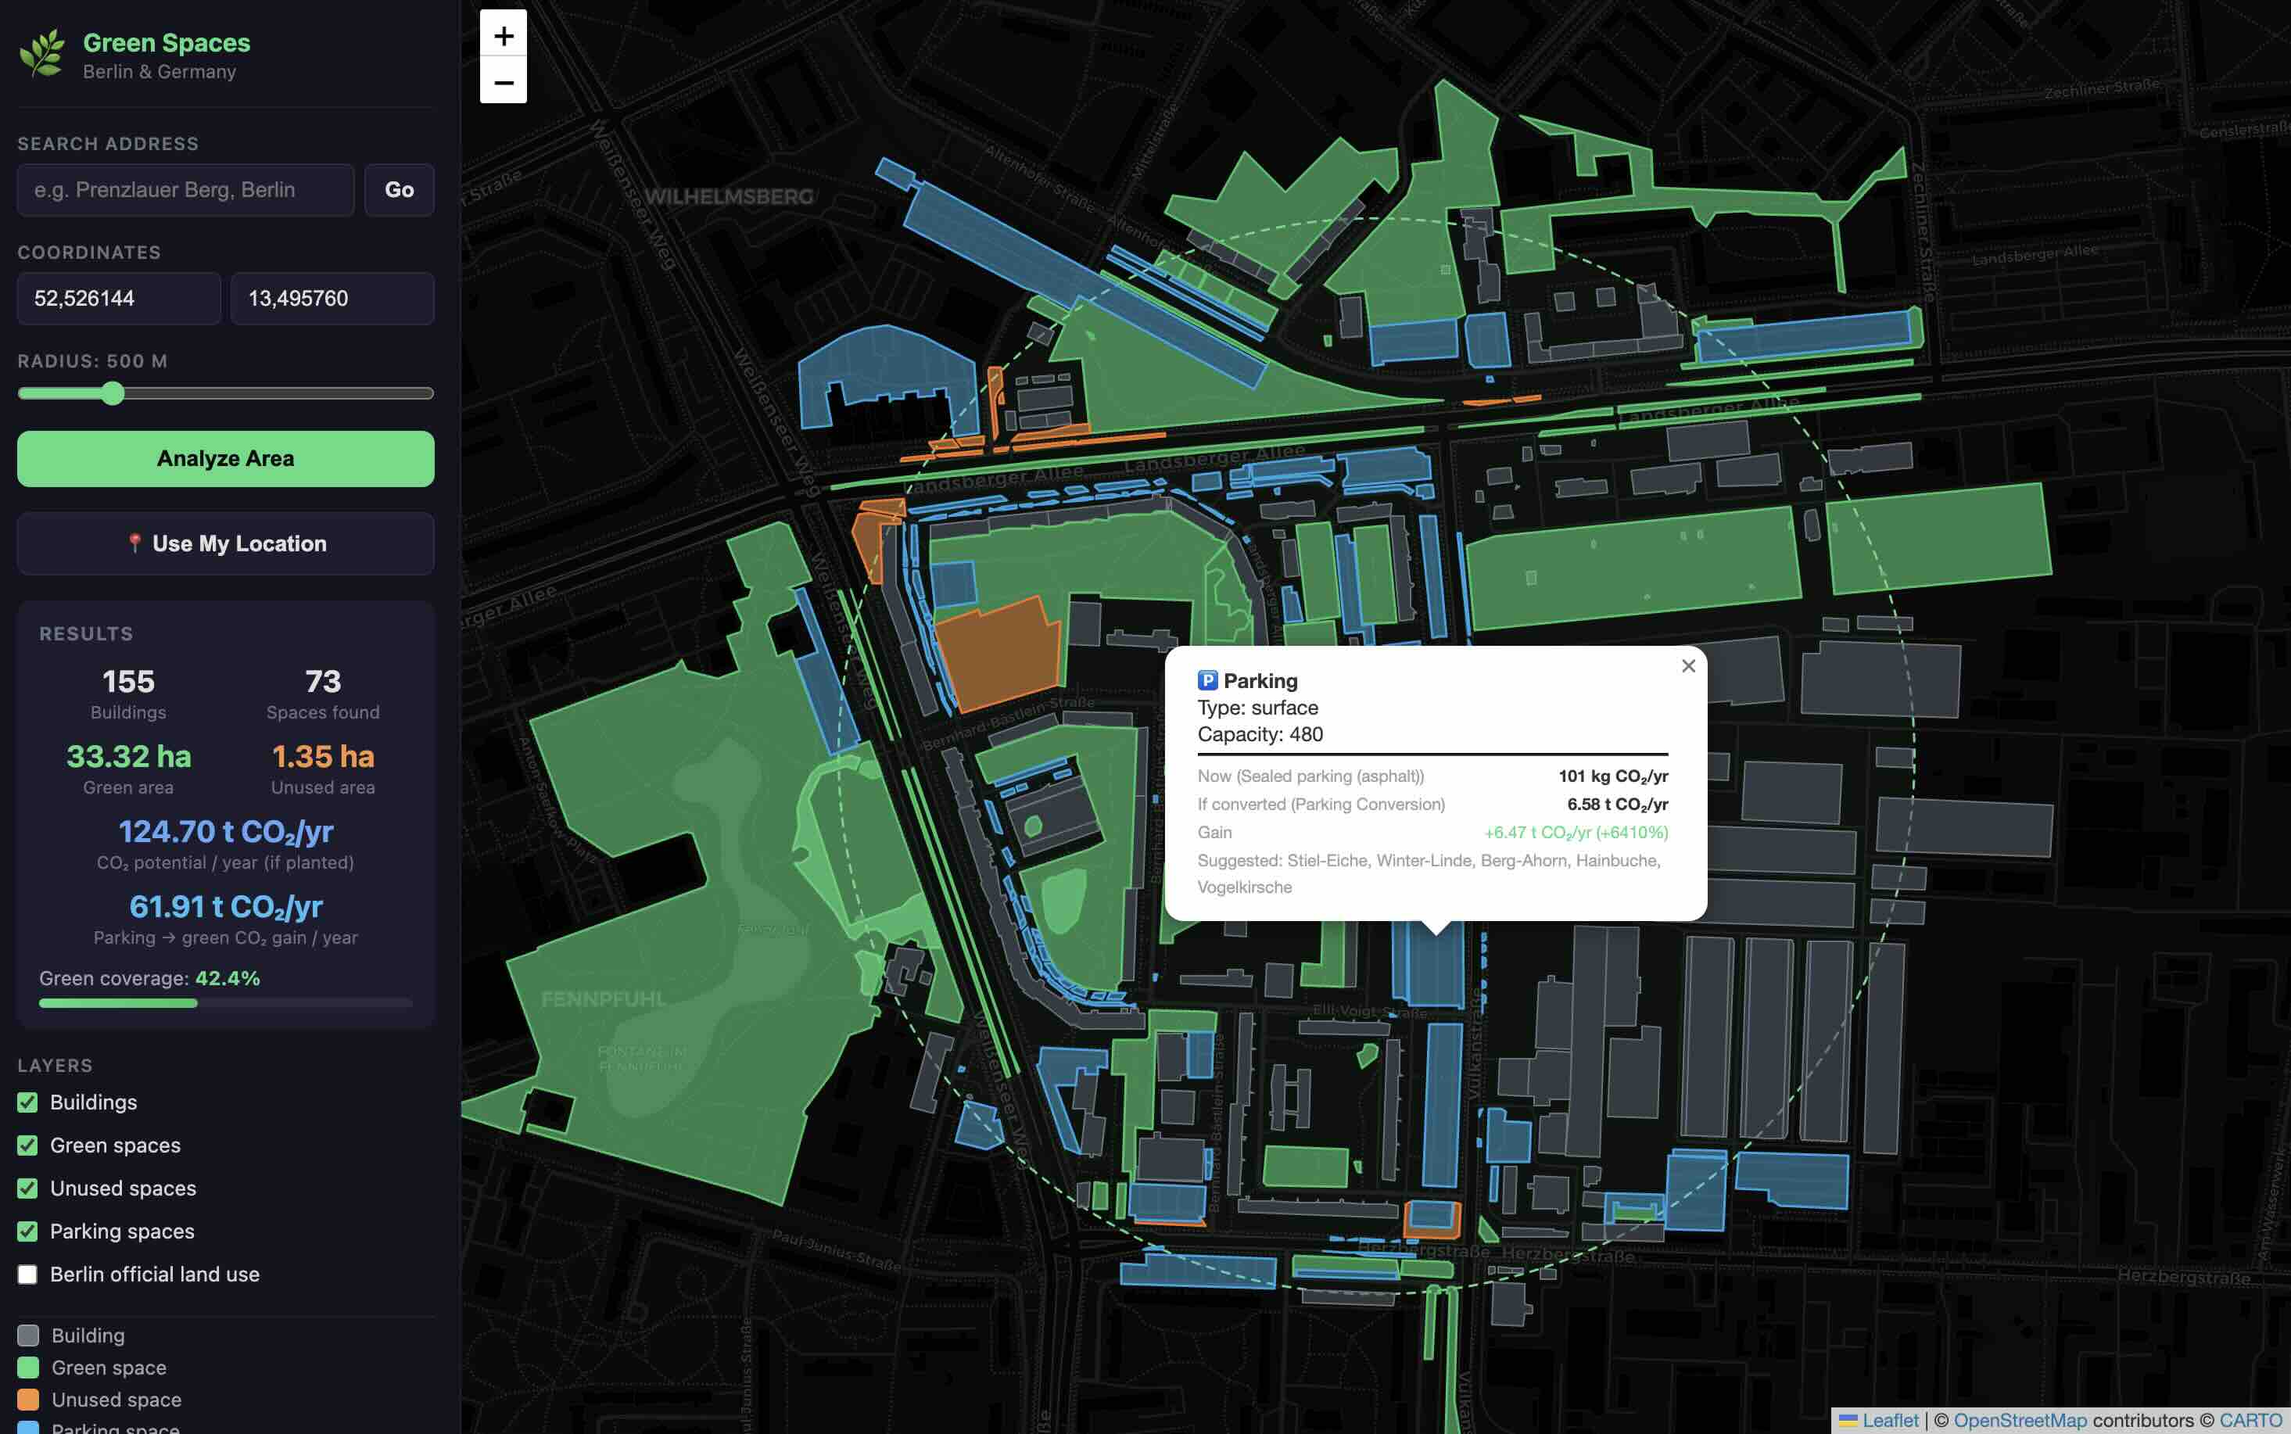Viewport: 2291px width, 1434px height.
Task: Toggle the Unused spaces layer
Action: [26, 1188]
